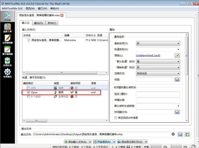Open the Window (窗口) menu
199x148 pixels.
point(42,9)
